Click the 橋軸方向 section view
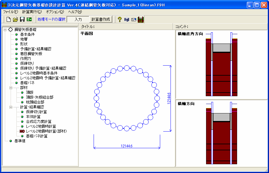The height and width of the screenshot is (173, 269). coord(222,133)
